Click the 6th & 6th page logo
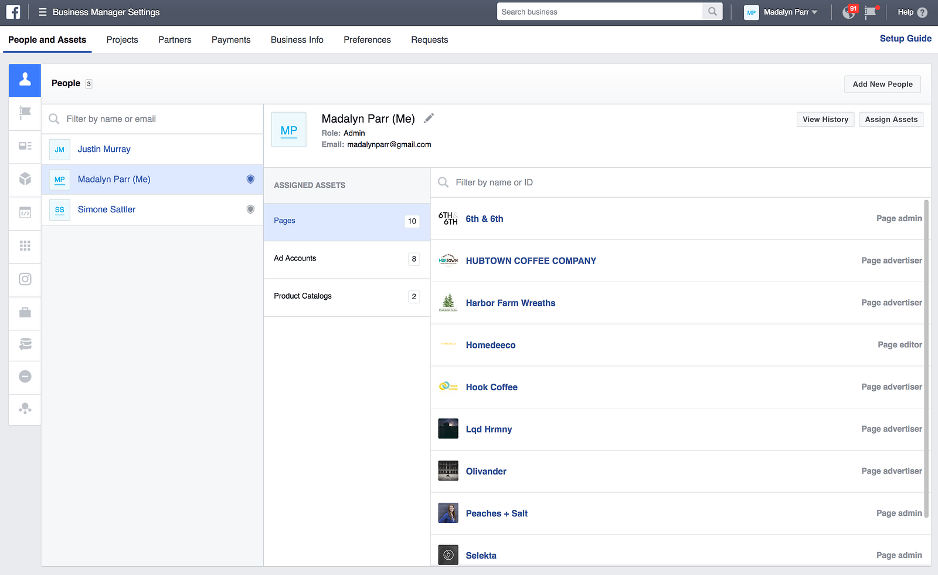The height and width of the screenshot is (575, 938). tap(448, 218)
